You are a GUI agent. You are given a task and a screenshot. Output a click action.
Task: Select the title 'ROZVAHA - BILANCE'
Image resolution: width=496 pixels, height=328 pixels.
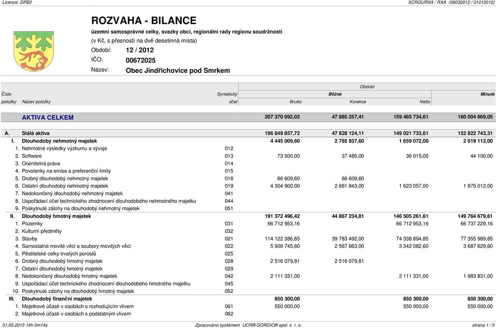[x=144, y=21]
